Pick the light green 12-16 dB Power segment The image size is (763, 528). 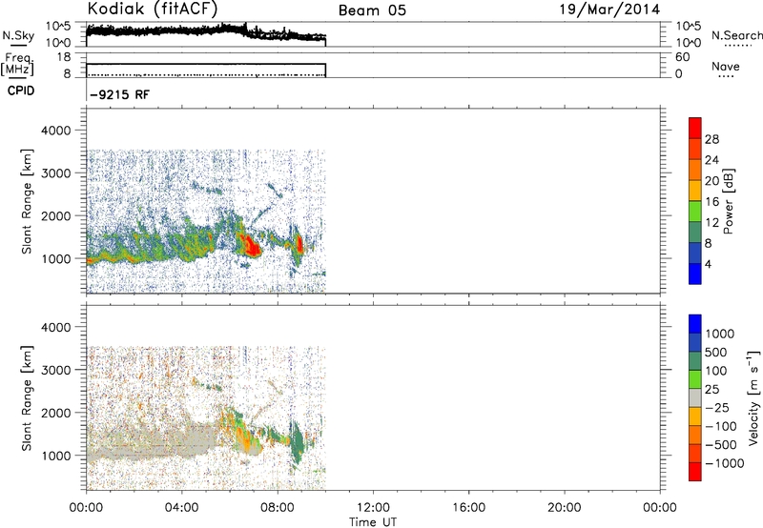pos(695,211)
